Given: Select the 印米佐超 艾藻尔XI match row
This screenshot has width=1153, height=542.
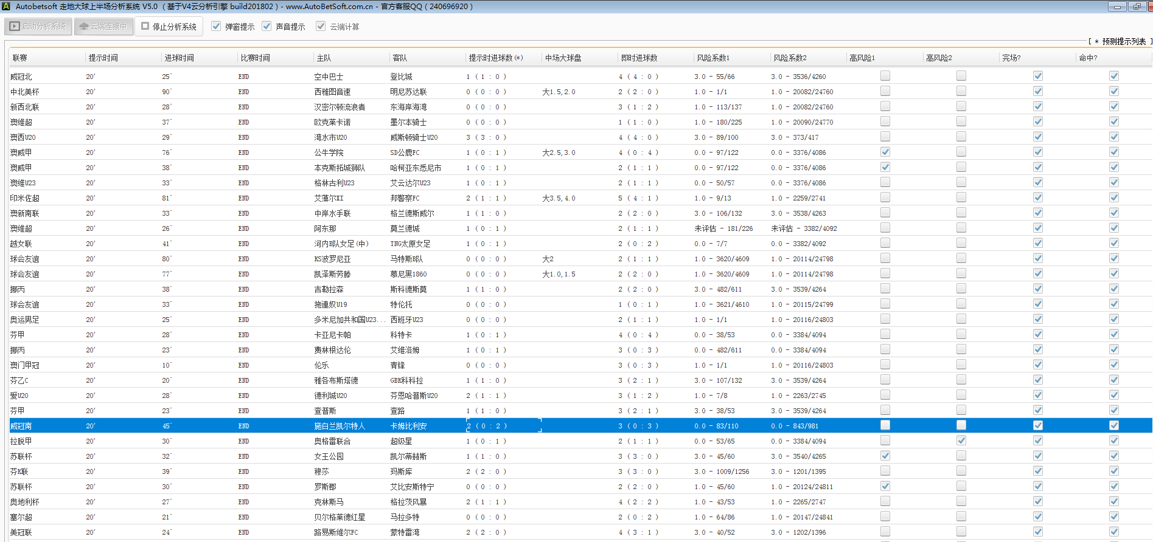Looking at the screenshot, I should 329,198.
